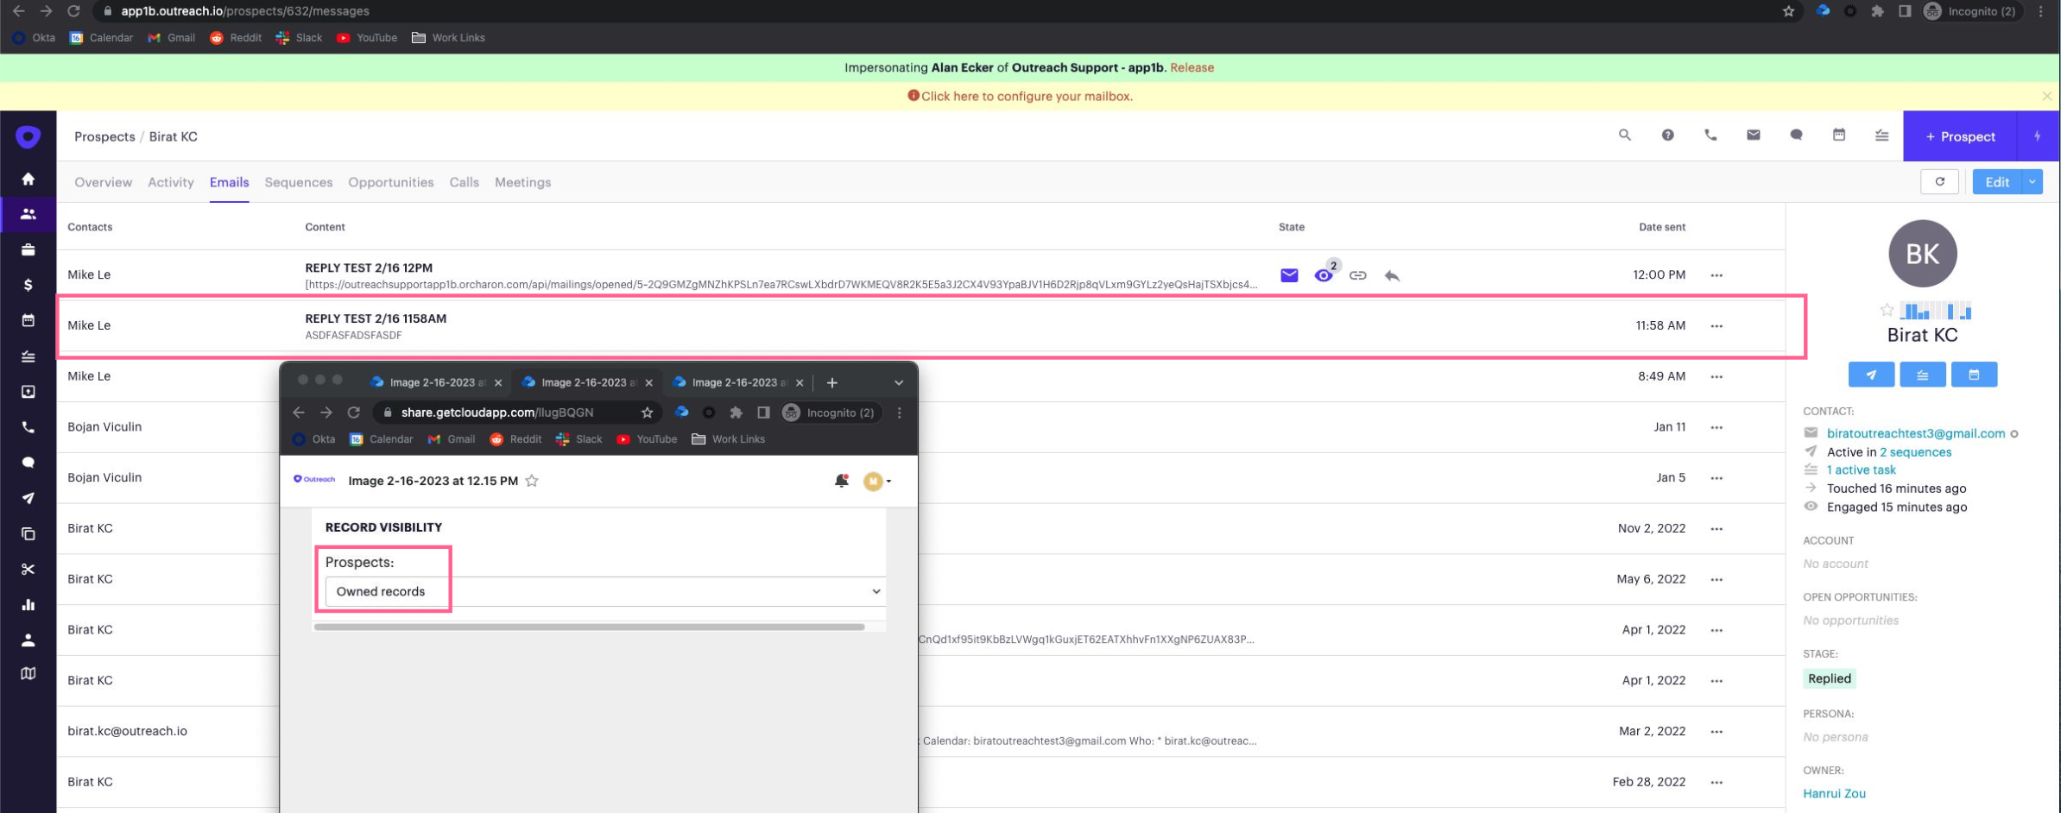The height and width of the screenshot is (813, 2061).
Task: Switch to the Activity tab
Action: pyautogui.click(x=170, y=182)
